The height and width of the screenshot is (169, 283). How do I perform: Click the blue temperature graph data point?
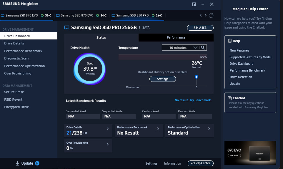[x=197, y=77]
